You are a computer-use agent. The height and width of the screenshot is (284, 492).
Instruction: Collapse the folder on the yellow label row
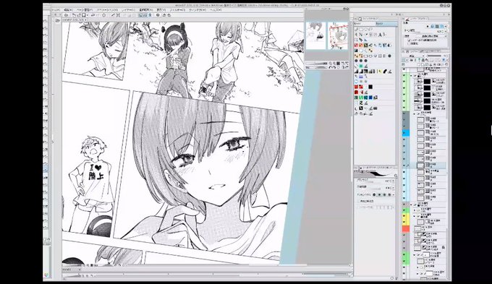click(x=414, y=216)
